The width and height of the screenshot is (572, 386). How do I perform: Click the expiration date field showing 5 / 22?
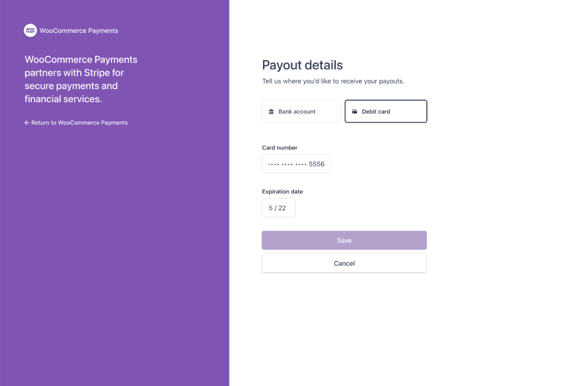click(278, 208)
